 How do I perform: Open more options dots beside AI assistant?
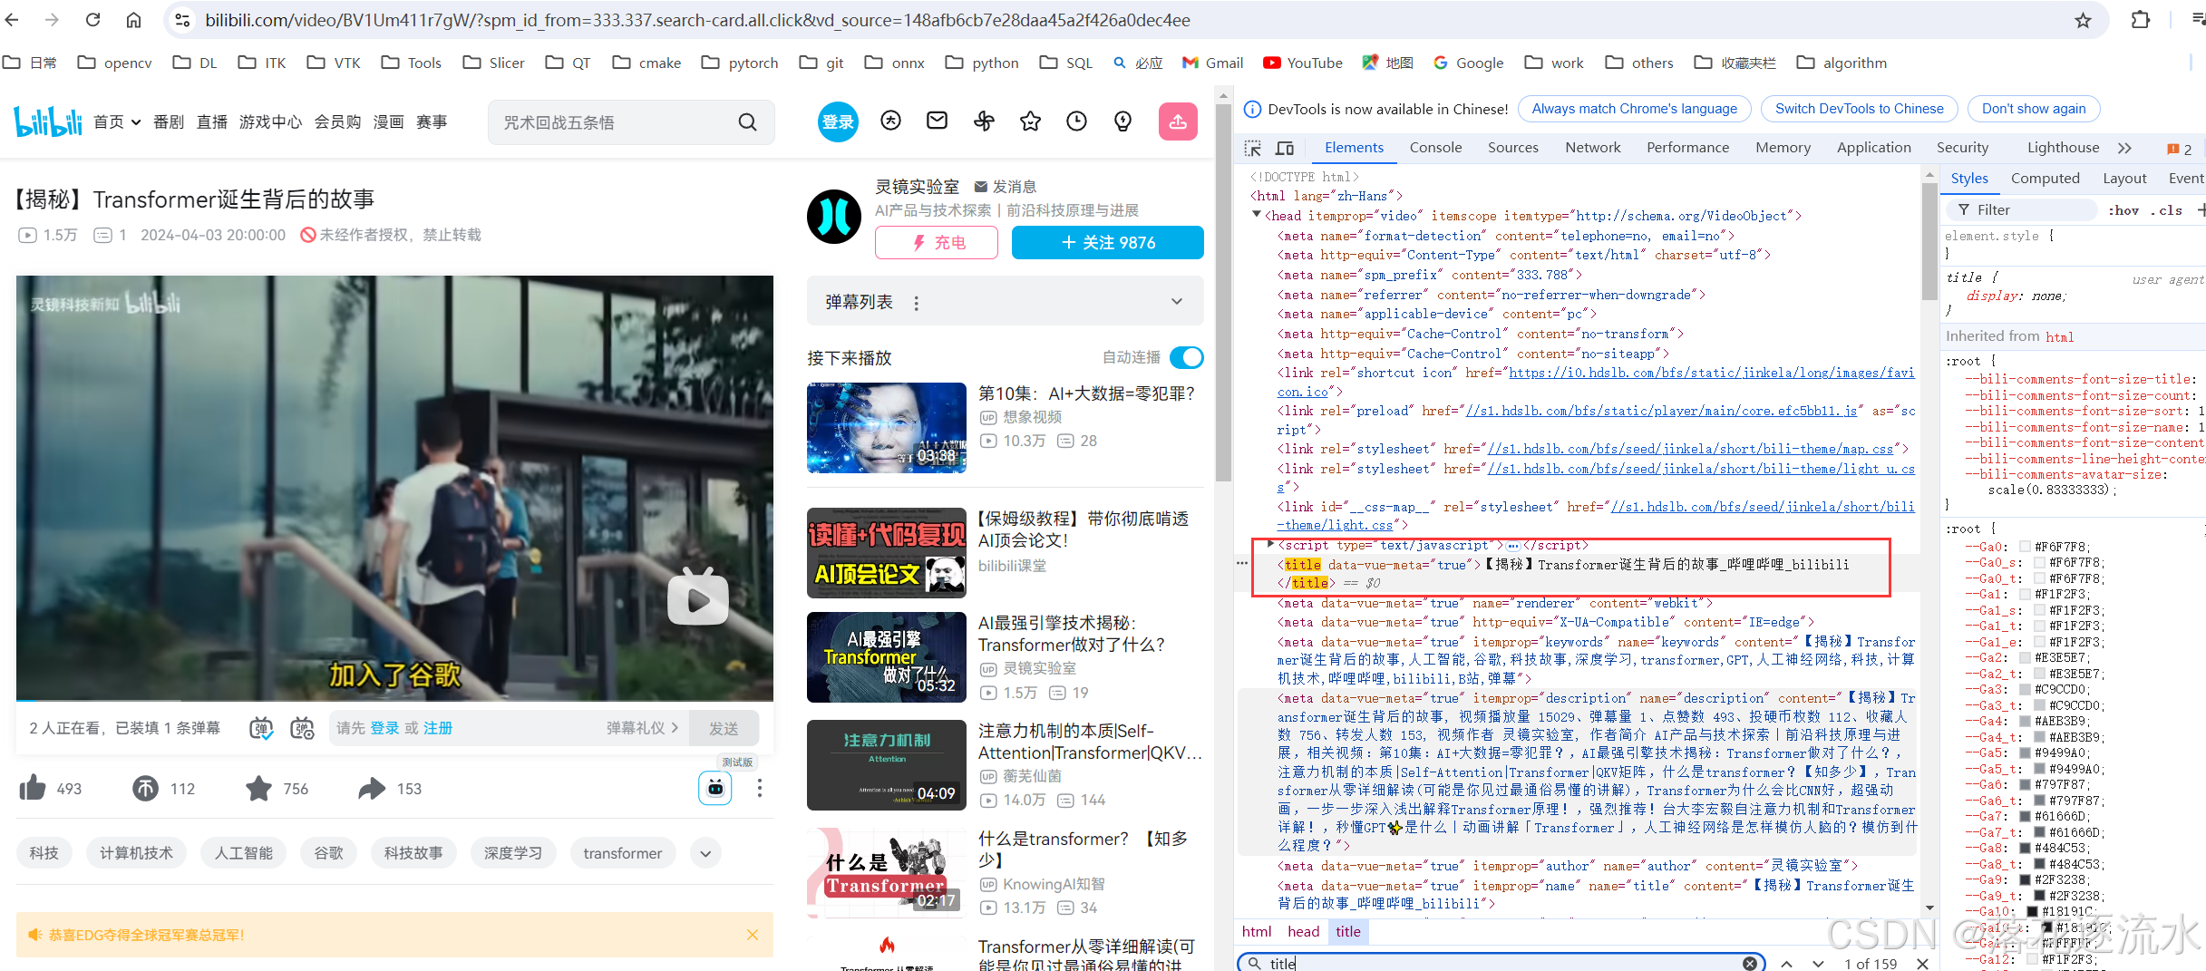[760, 788]
